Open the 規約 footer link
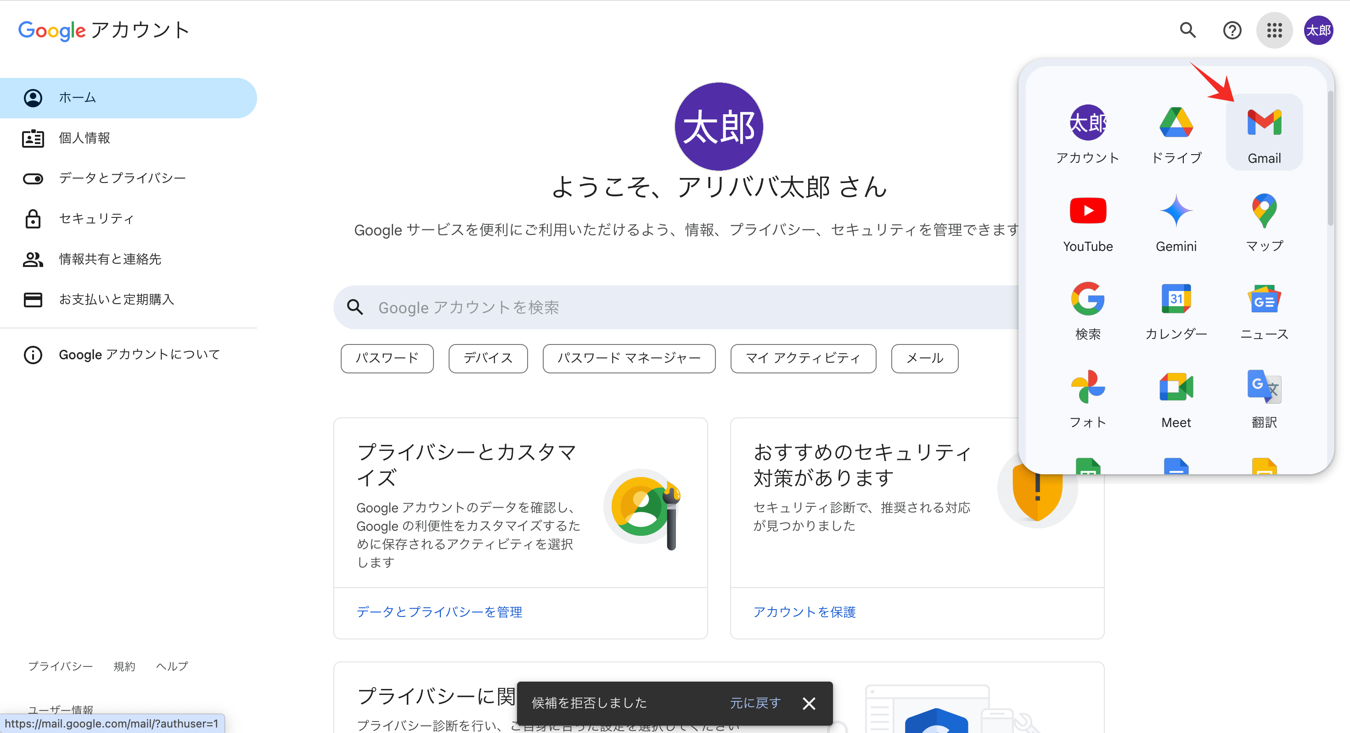 pyautogui.click(x=124, y=666)
